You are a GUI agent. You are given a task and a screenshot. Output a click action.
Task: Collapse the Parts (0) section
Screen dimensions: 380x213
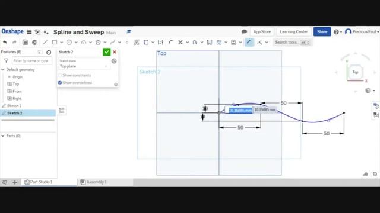(3, 136)
